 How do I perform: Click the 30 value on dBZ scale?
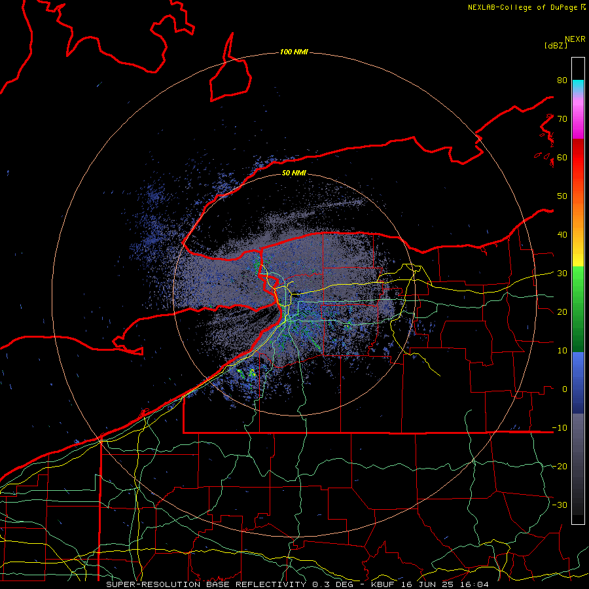click(x=562, y=273)
